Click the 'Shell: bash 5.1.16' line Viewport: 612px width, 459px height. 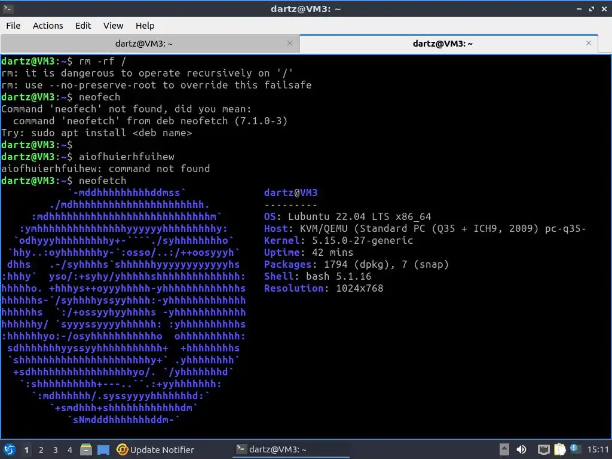317,276
